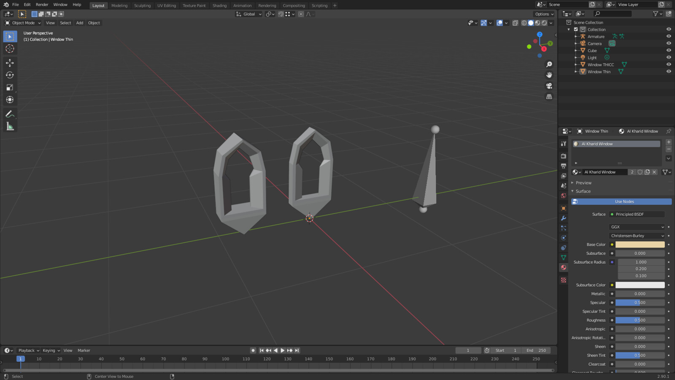Open the Output properties tab
This screenshot has width=675, height=380.
click(564, 166)
